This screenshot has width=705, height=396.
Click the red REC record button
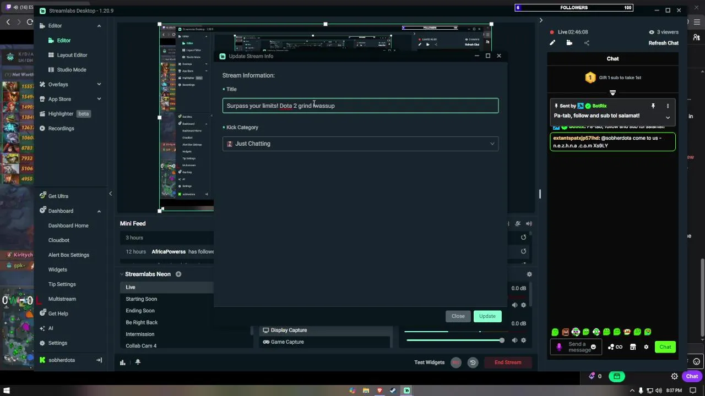click(x=455, y=362)
